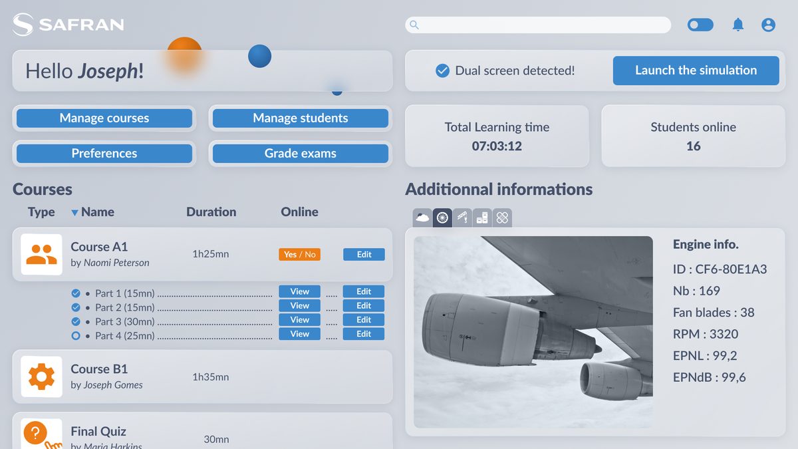Click the Final Quiz question mark icon
Image resolution: width=798 pixels, height=449 pixels.
[41, 434]
